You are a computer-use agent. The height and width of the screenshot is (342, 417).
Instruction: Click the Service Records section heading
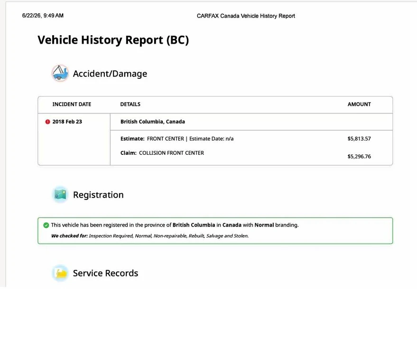click(105, 273)
